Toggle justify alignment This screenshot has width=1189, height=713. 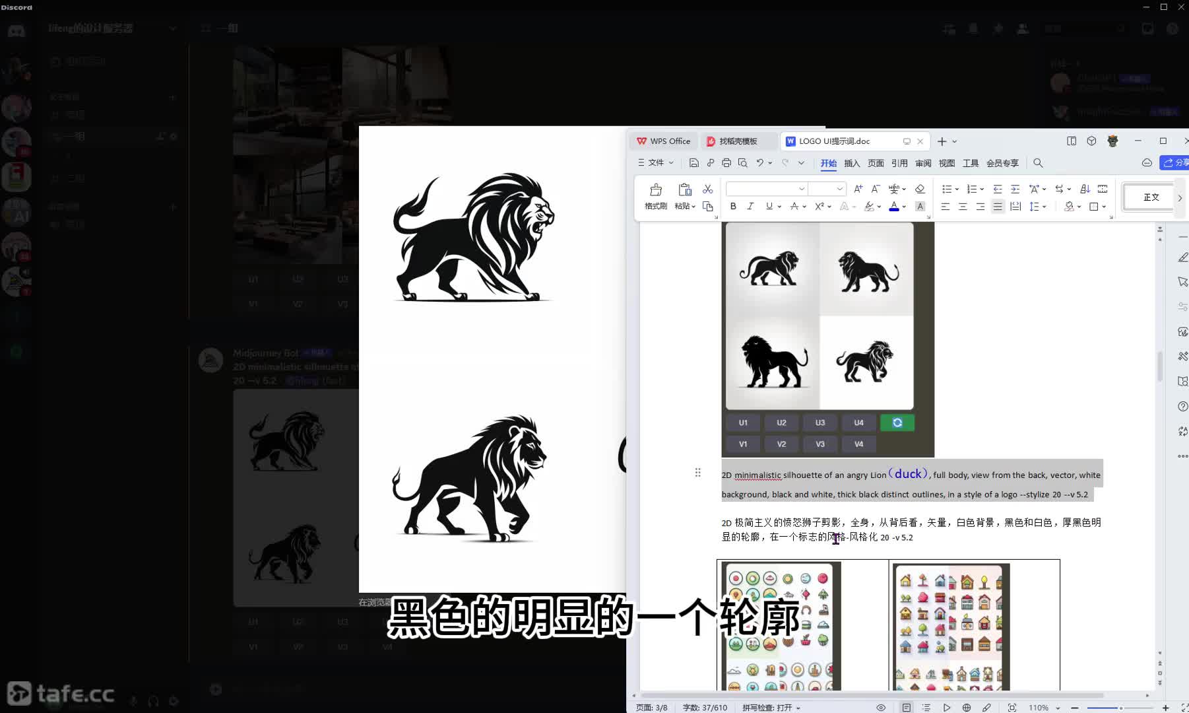[x=998, y=207]
